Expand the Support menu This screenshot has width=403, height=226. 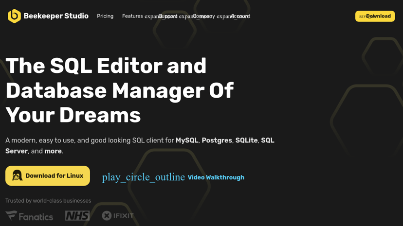(167, 16)
